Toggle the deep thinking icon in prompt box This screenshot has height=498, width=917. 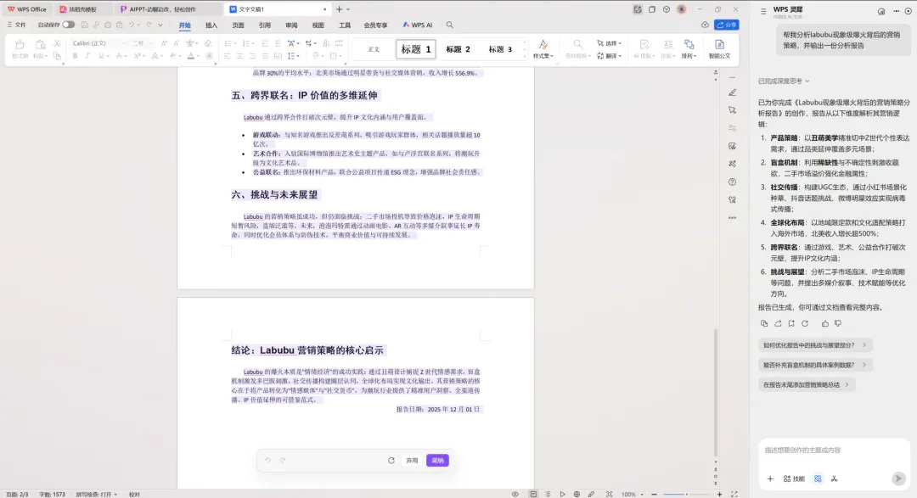click(818, 478)
